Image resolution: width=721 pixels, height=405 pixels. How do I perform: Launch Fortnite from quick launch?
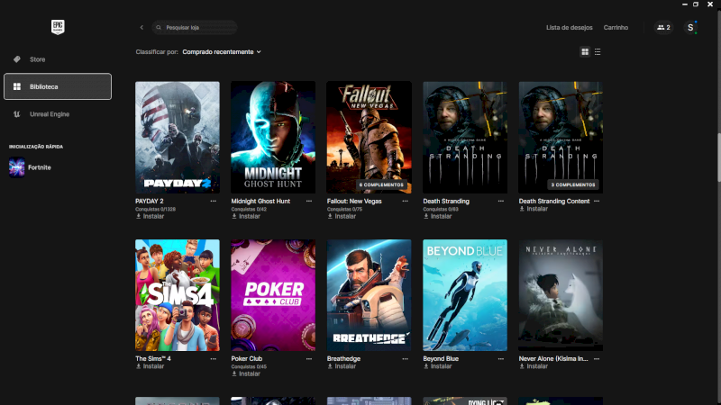click(39, 167)
